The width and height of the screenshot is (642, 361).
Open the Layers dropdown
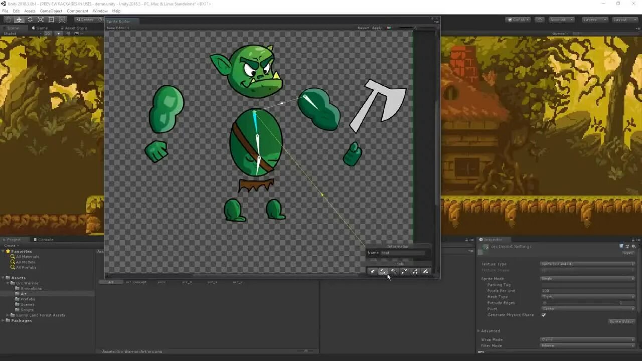594,20
